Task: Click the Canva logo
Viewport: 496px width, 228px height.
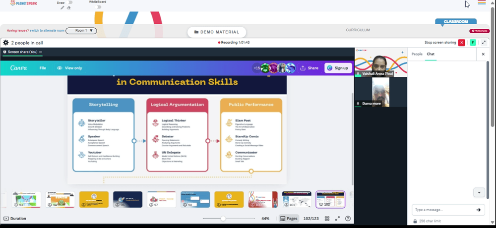Action: 19,68
